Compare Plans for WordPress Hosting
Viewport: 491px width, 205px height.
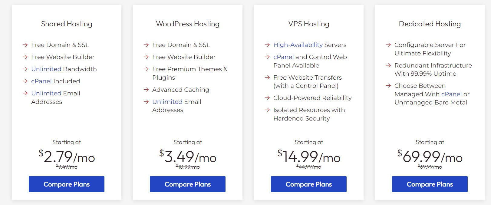188,184
